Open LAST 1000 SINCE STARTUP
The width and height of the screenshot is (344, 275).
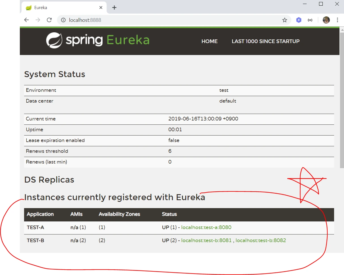(x=266, y=41)
